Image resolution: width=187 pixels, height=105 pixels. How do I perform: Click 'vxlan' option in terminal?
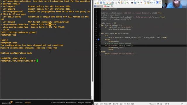click(x=6, y=30)
